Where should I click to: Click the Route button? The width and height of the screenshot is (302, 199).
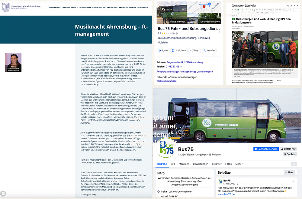tap(163, 51)
